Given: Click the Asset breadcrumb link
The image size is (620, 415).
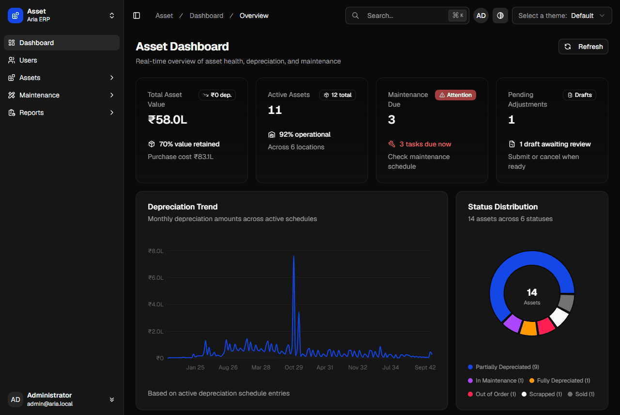Looking at the screenshot, I should 164,16.
